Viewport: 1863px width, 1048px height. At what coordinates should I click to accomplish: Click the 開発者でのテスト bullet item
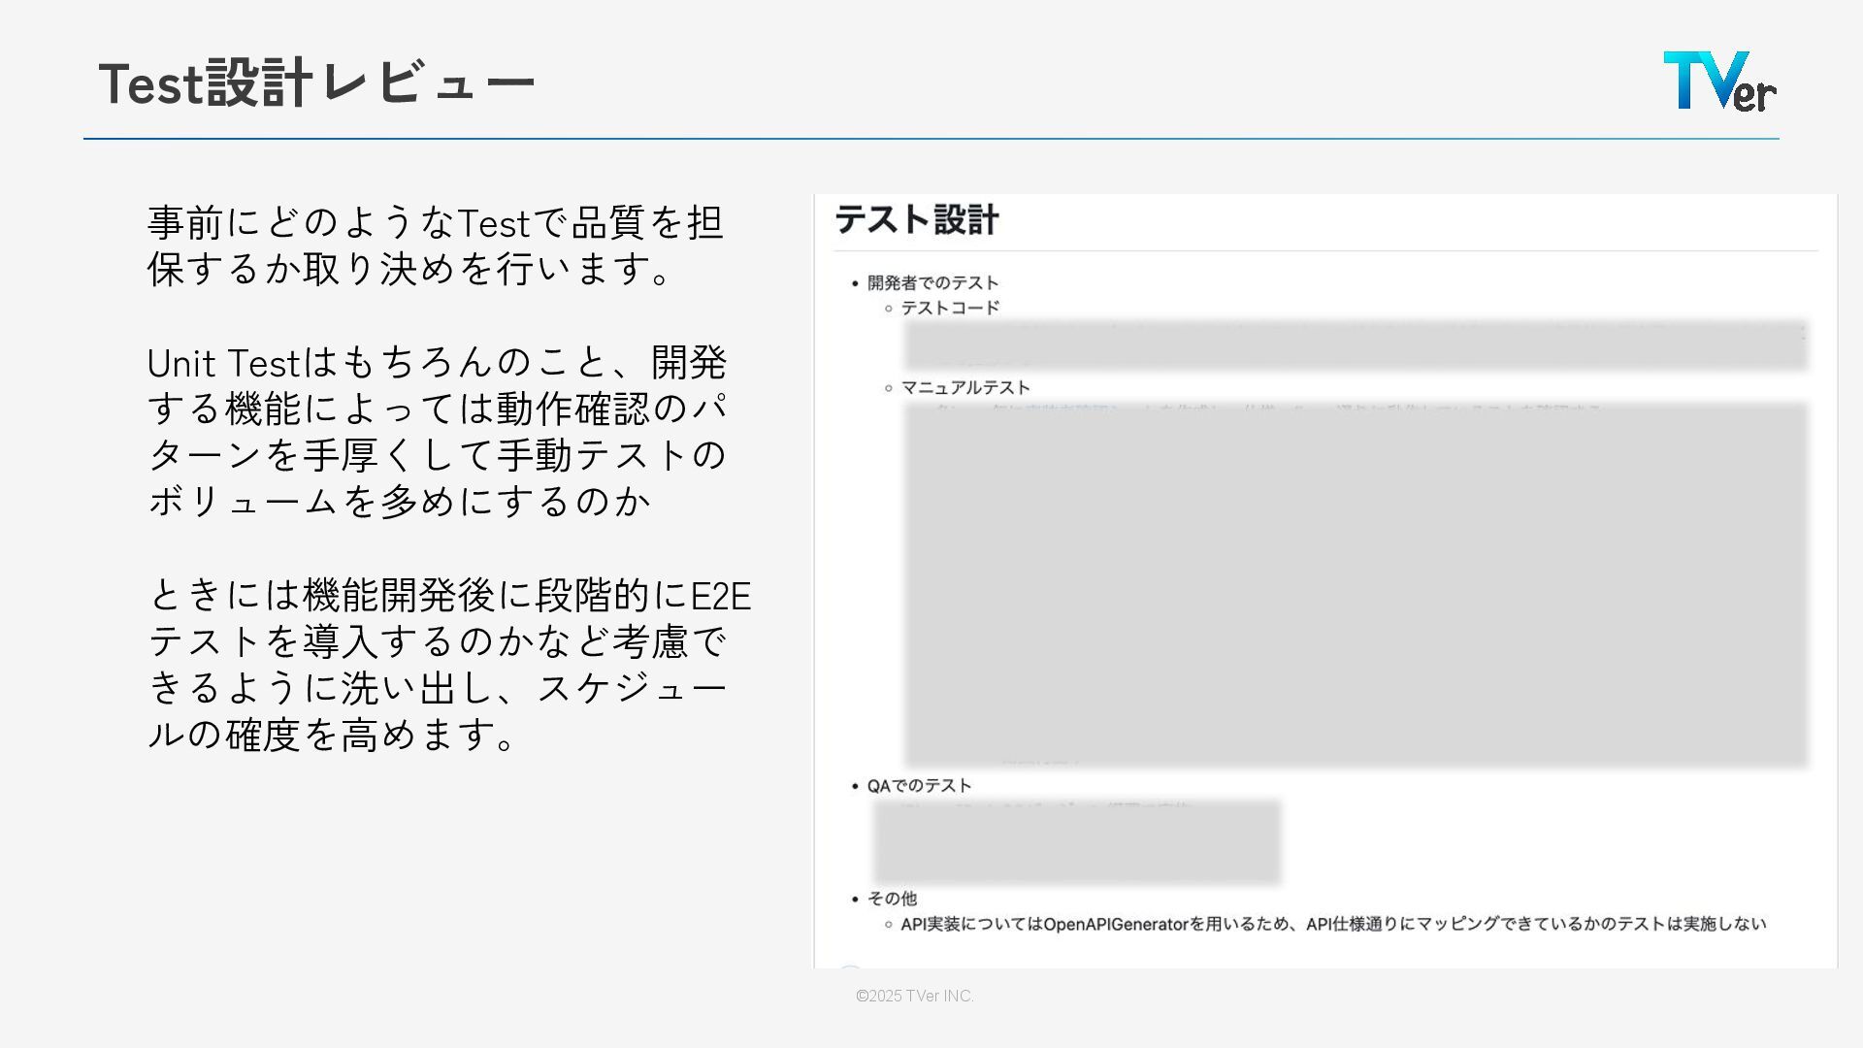pyautogui.click(x=932, y=283)
